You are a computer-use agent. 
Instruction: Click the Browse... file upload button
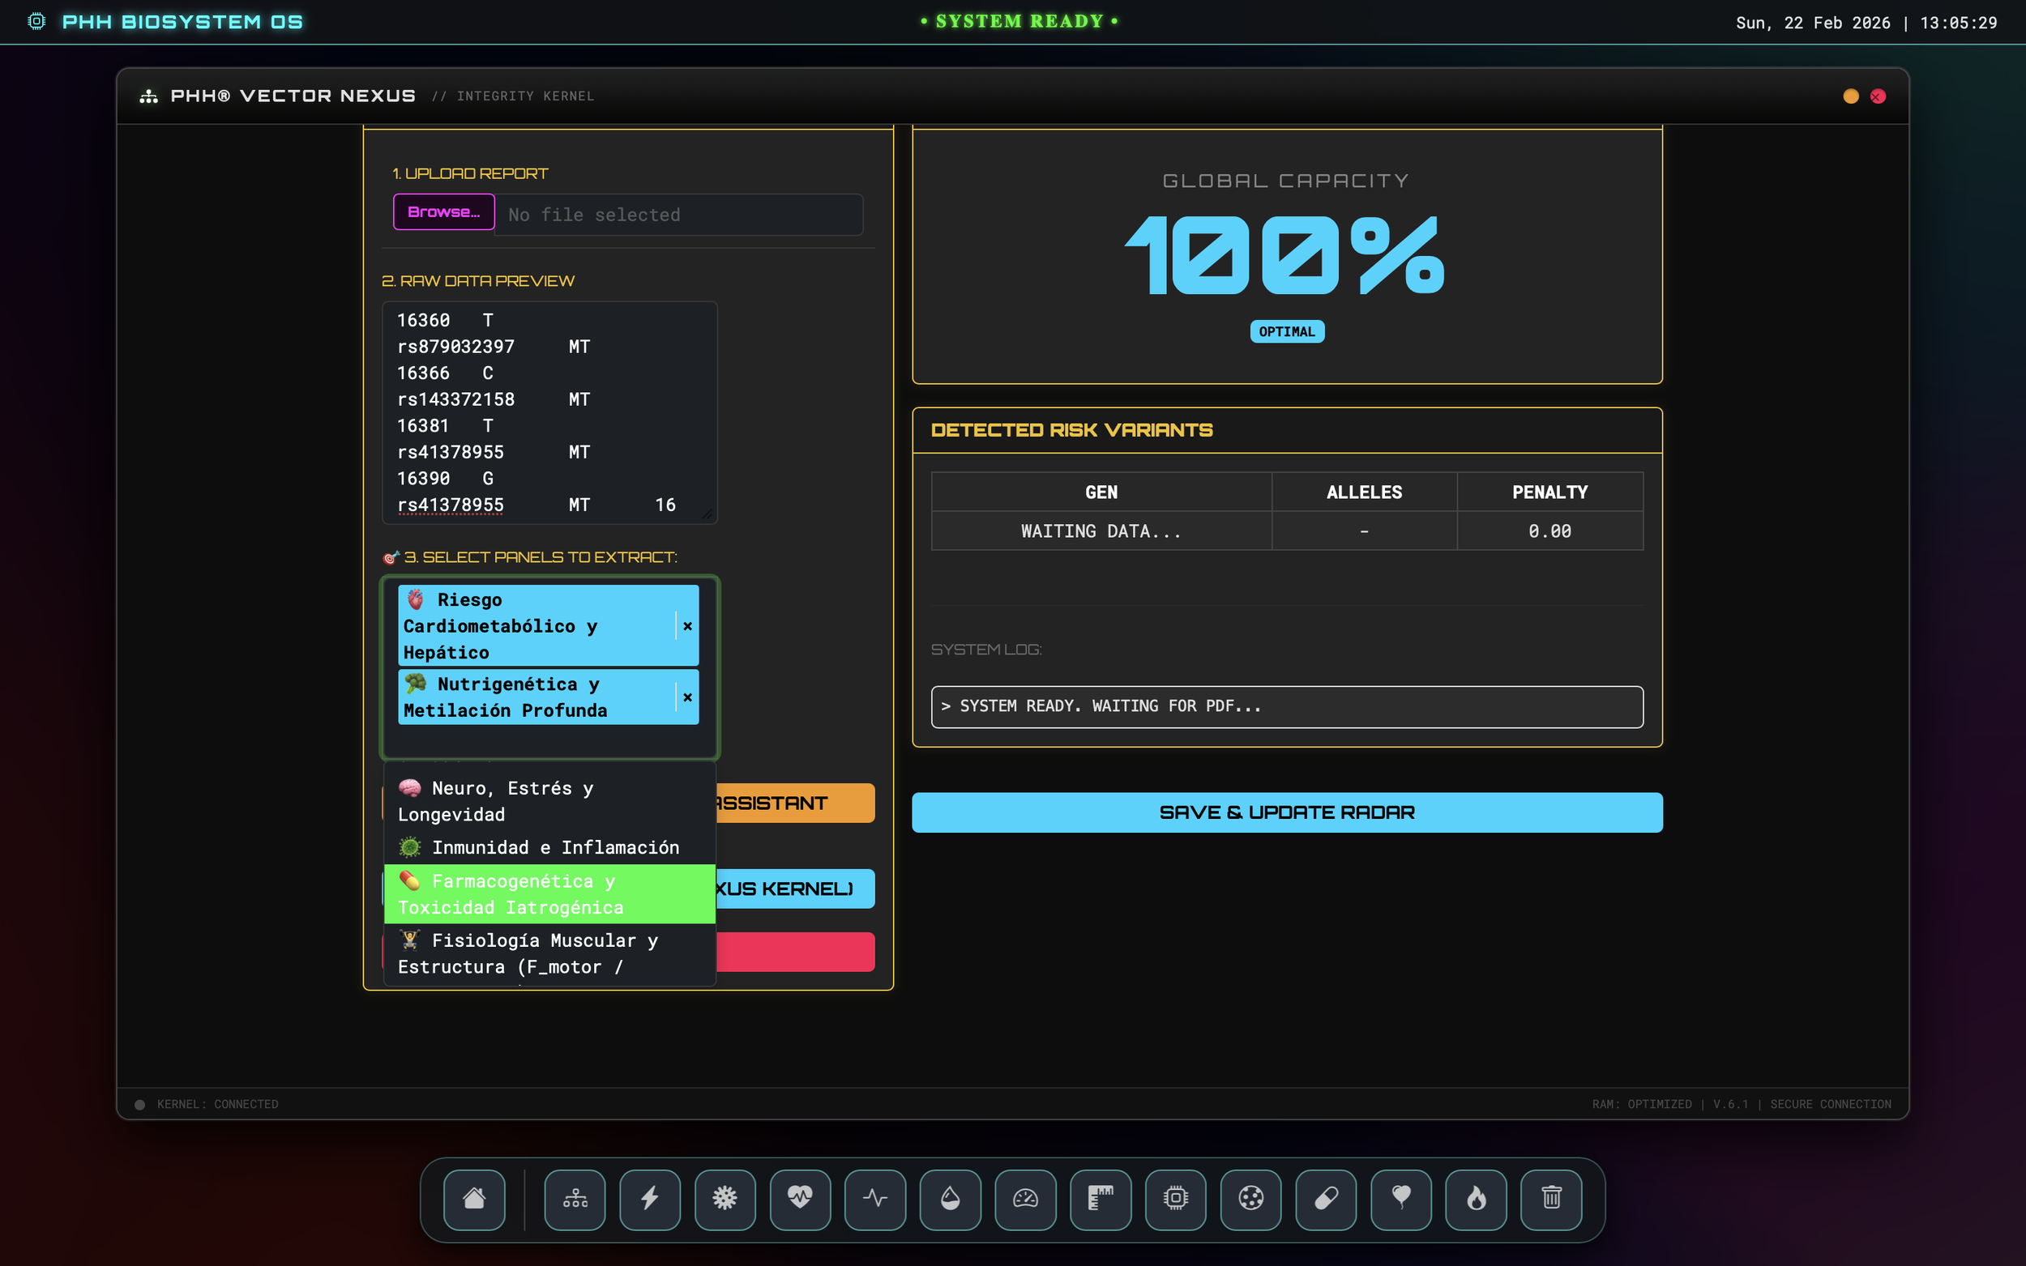pyautogui.click(x=444, y=213)
